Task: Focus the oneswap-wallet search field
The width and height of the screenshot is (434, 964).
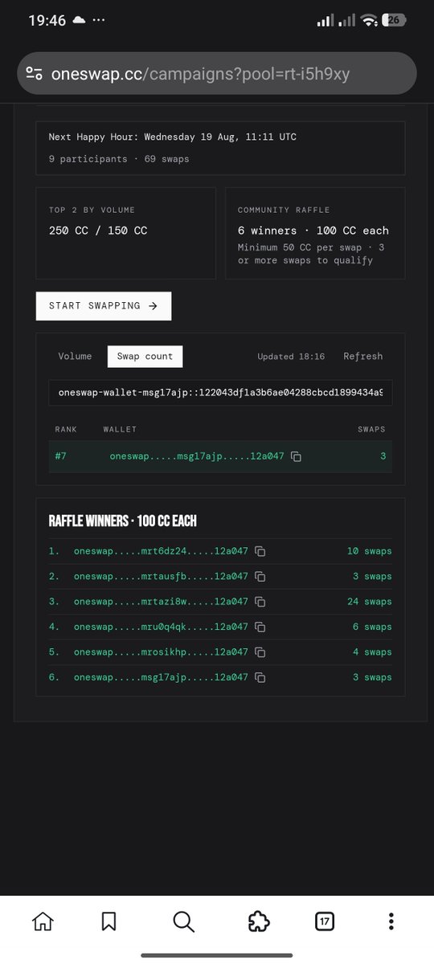Action: [x=220, y=394]
